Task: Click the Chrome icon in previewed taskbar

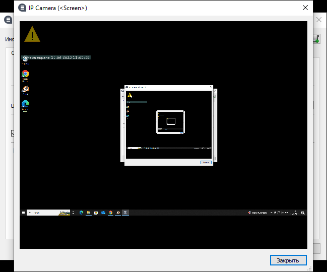Action: (x=110, y=213)
